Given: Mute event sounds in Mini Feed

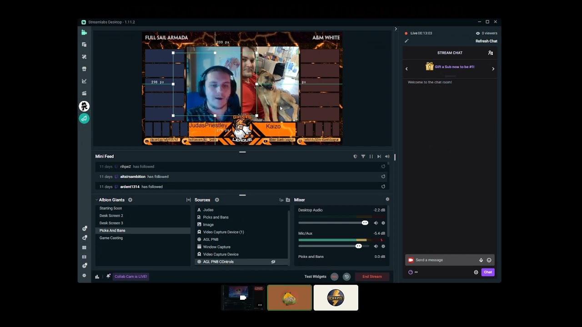Looking at the screenshot, I should click(x=387, y=156).
